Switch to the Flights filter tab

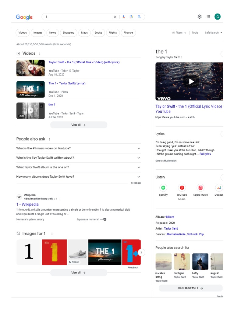[113, 32]
